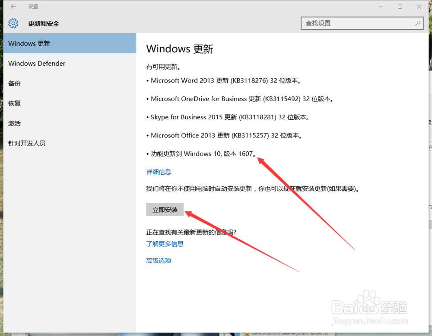Click the Windows 10 版本 1607 entry
This screenshot has height=336, width=432.
tap(201, 154)
